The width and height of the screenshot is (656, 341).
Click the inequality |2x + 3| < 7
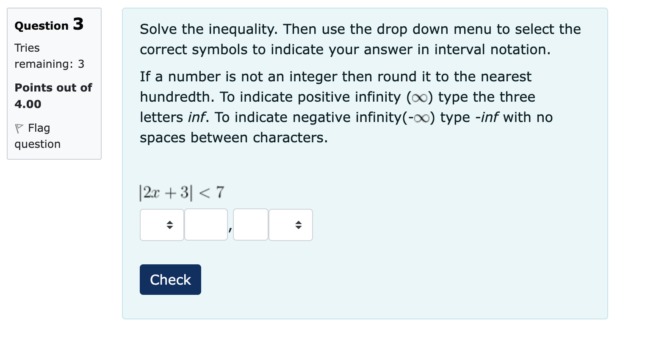pos(182,192)
